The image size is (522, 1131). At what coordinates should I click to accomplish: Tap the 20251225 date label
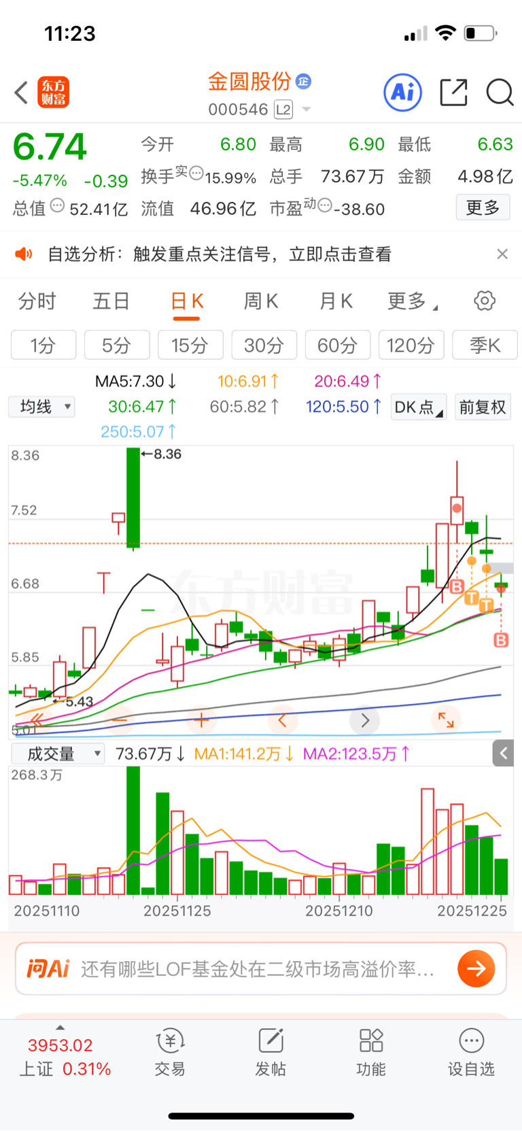[472, 911]
